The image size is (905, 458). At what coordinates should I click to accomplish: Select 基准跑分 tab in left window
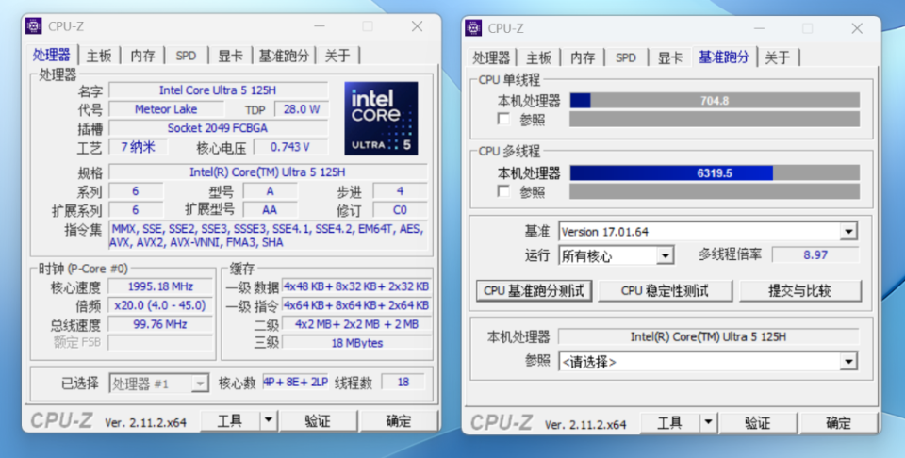click(x=284, y=56)
